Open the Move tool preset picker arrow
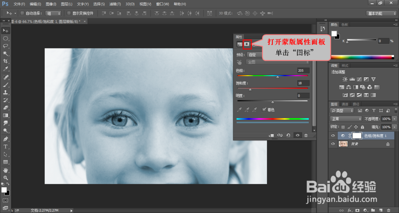Viewport: 399px width, 213px height. 15,13
